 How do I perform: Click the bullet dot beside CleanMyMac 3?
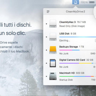point(46,24)
